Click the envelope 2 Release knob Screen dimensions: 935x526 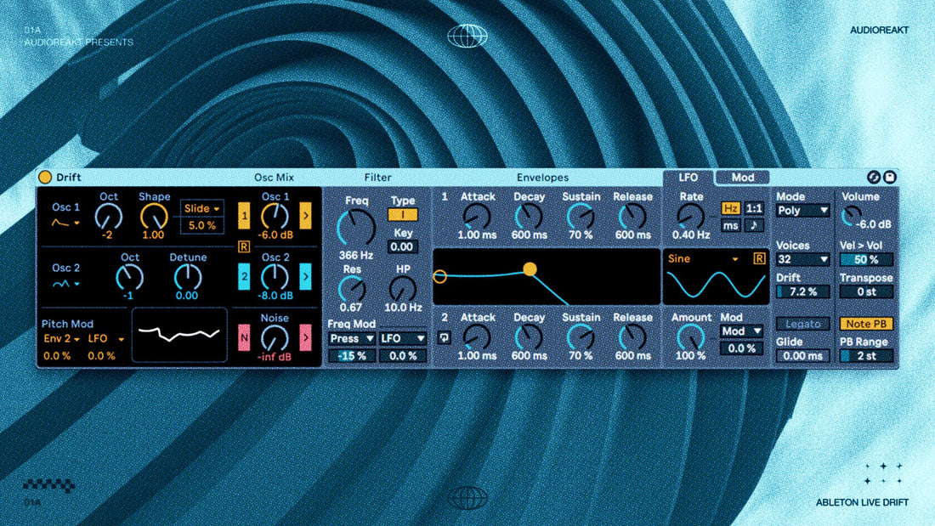632,338
